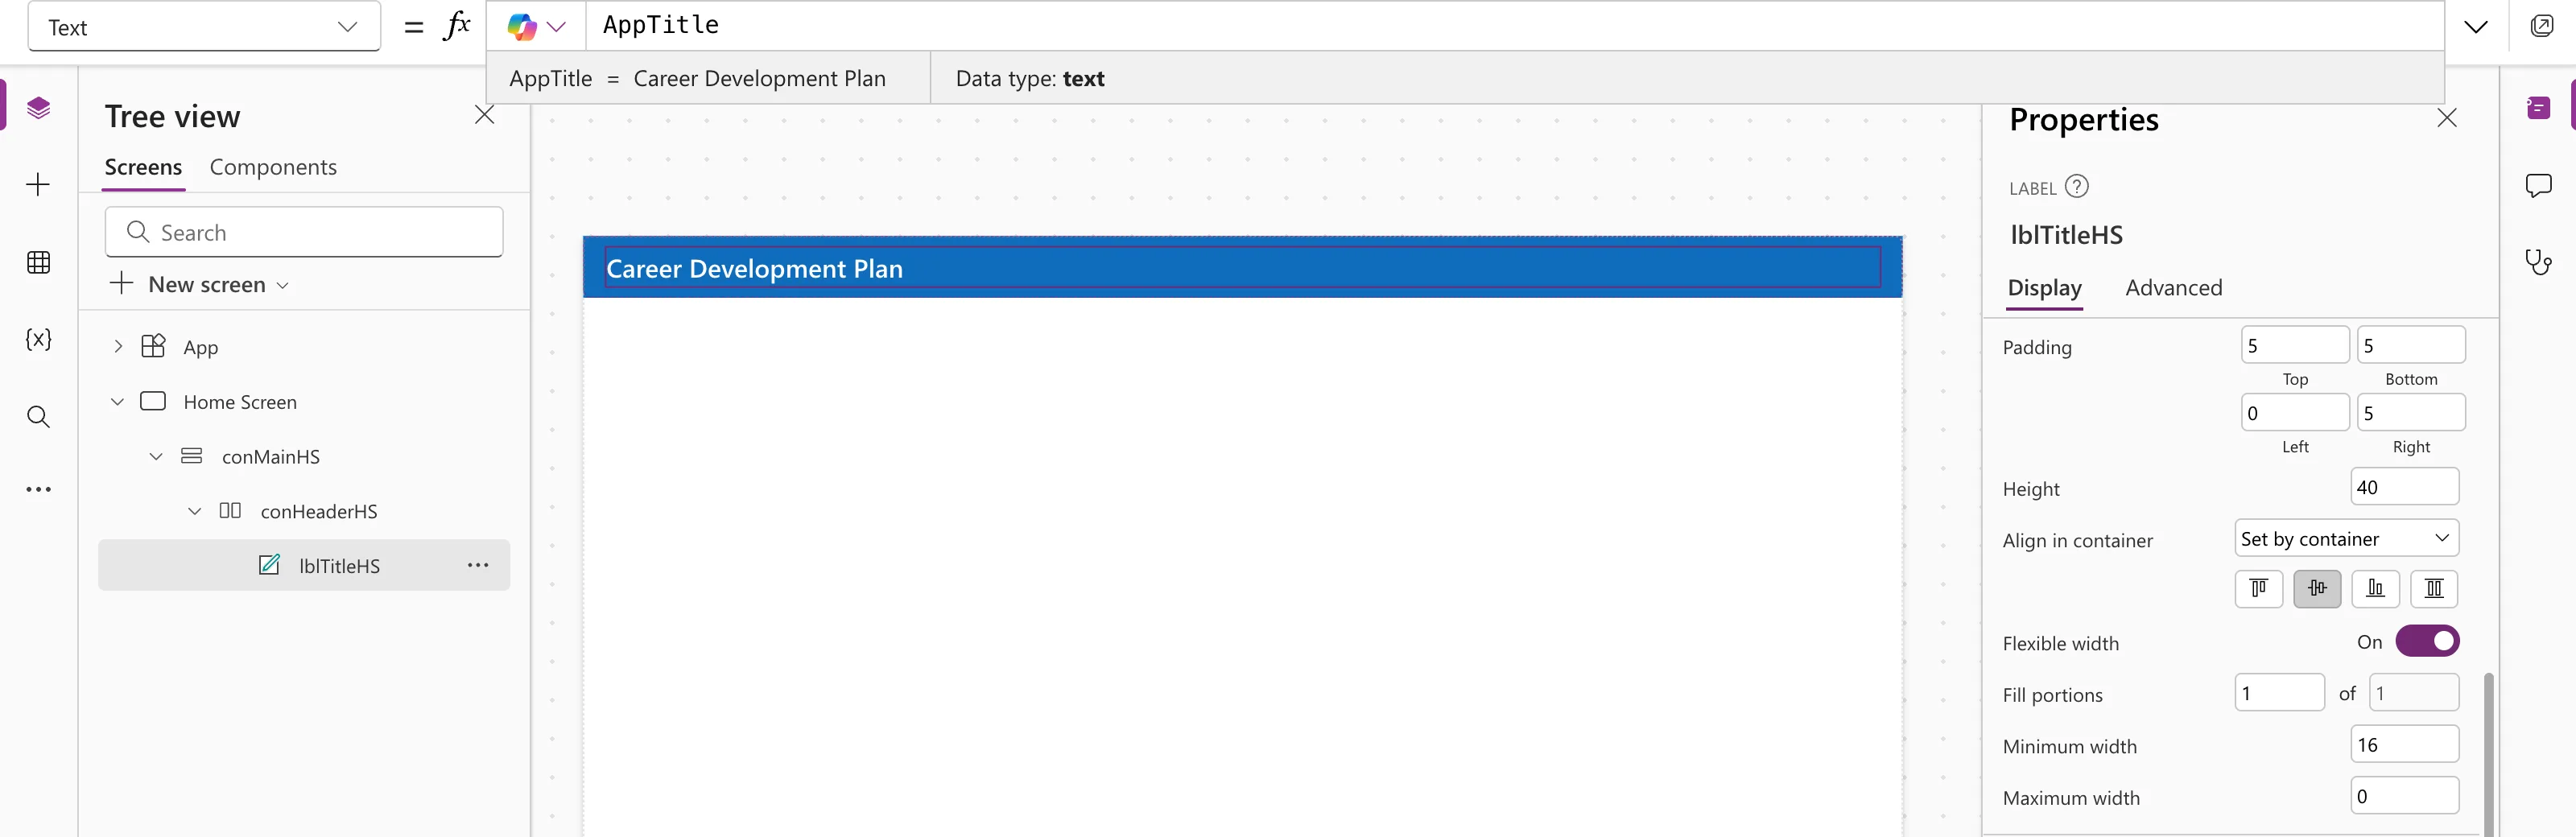This screenshot has height=837, width=2576.
Task: Set align in container to bottom
Action: 2375,589
